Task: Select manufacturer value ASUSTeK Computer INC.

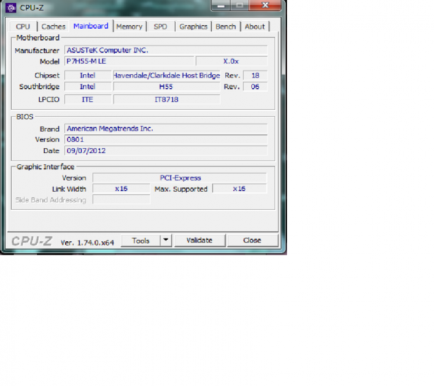Action: [x=166, y=50]
